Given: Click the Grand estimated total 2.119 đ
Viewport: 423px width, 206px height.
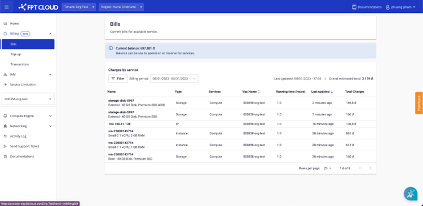Looking at the screenshot, I should tap(351, 79).
